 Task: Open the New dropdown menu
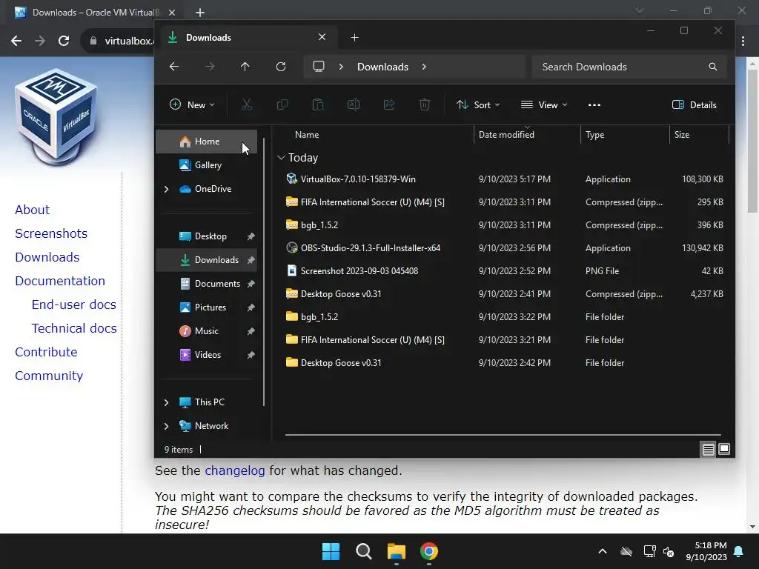[192, 105]
